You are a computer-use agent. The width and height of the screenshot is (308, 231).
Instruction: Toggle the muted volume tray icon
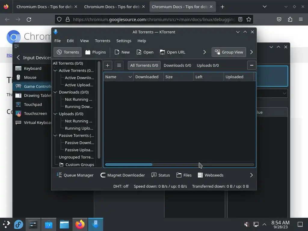247,224
